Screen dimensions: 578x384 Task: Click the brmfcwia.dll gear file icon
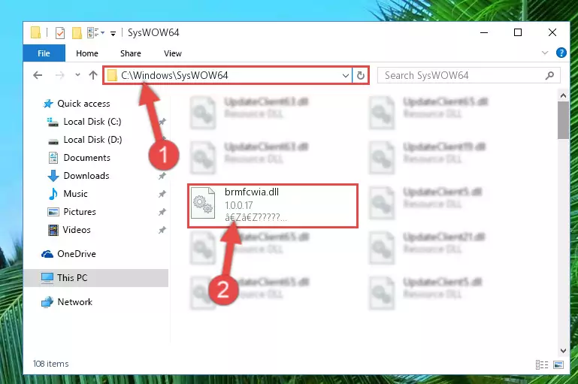pyautogui.click(x=203, y=203)
